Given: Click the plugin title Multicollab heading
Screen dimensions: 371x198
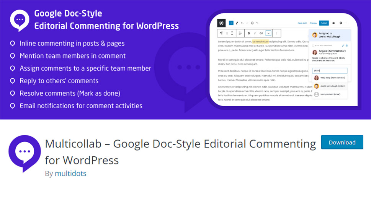Looking at the screenshot, I should [x=180, y=152].
